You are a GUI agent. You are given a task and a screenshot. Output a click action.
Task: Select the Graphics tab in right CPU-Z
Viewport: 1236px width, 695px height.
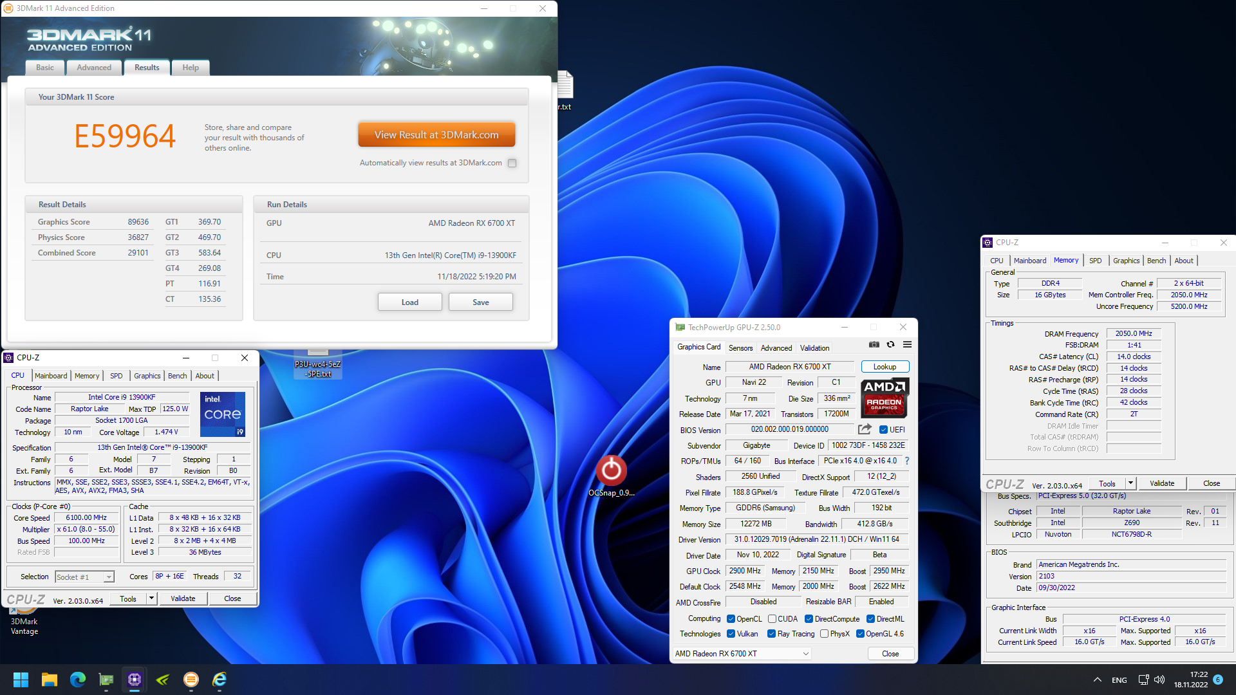click(x=1126, y=261)
